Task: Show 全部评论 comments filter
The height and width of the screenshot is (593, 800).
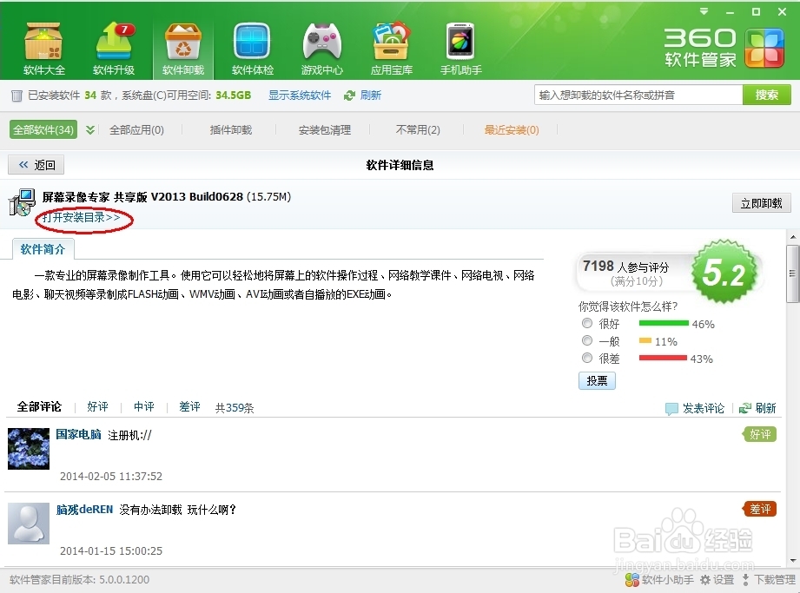Action: coord(39,407)
